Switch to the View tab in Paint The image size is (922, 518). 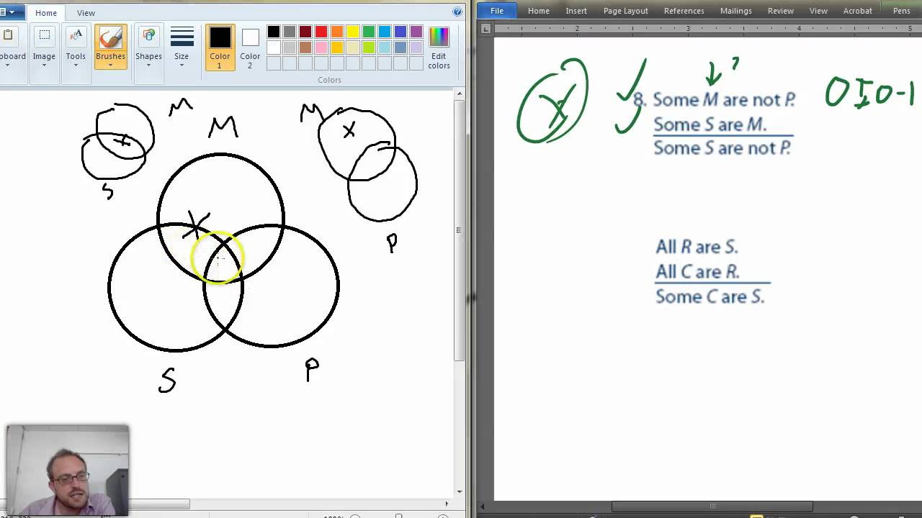click(86, 13)
